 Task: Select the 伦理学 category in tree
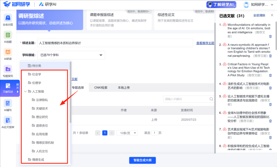click(x=36, y=83)
